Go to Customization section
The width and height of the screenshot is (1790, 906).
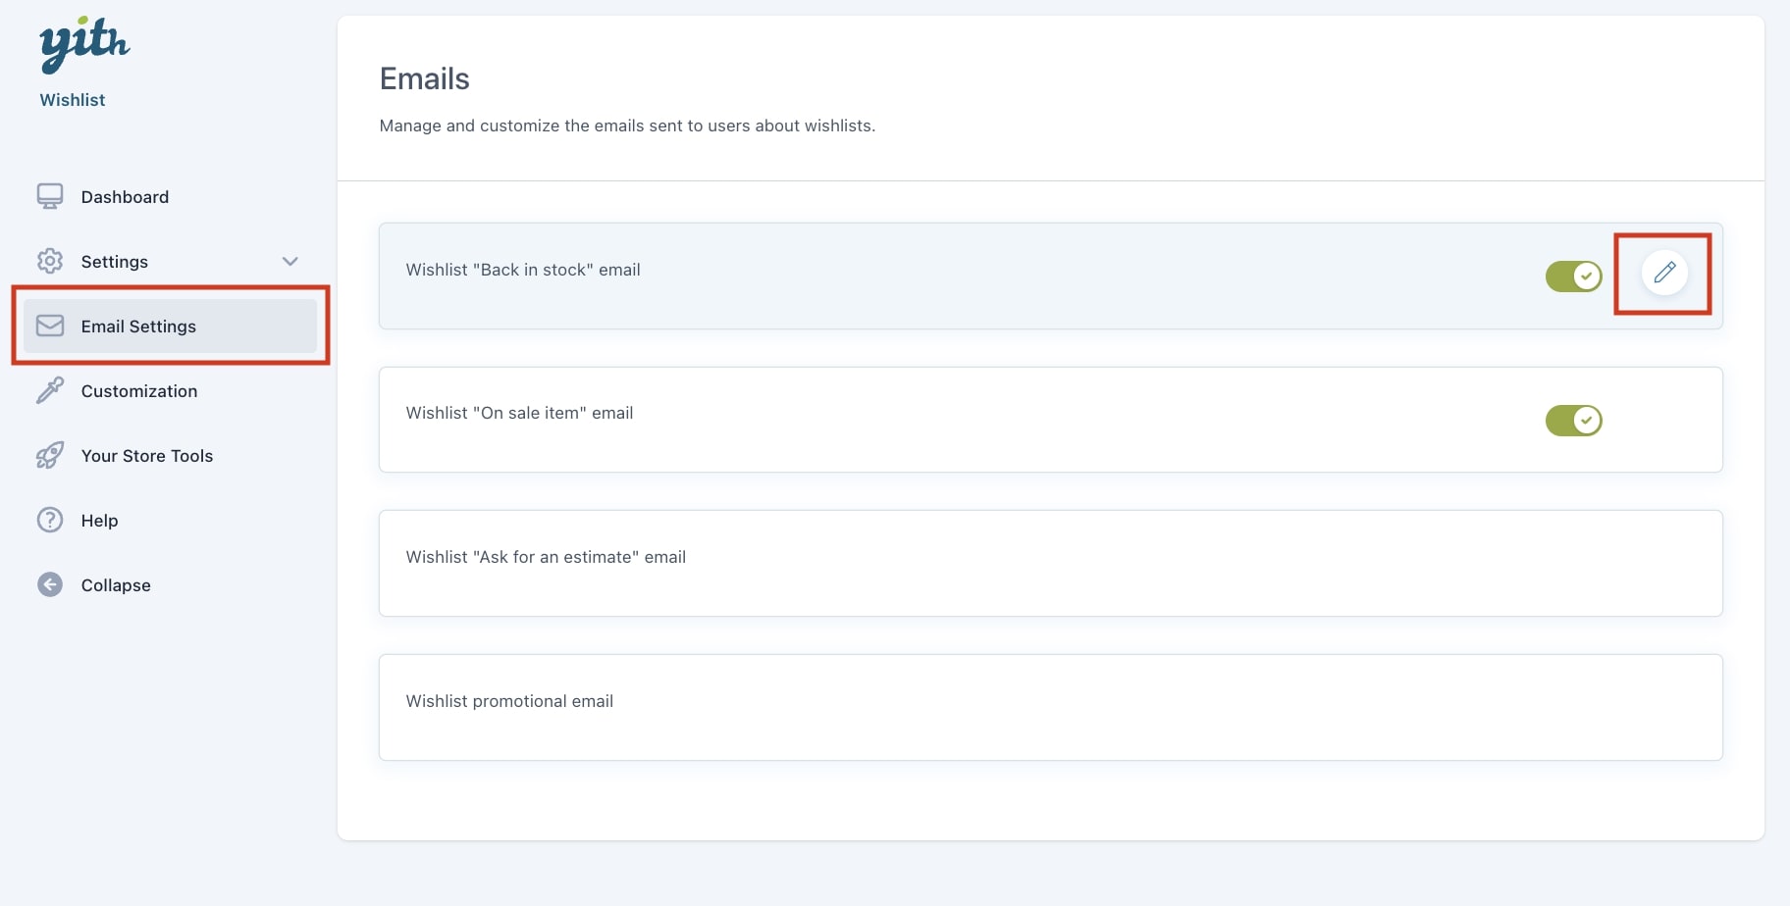pyautogui.click(x=139, y=391)
